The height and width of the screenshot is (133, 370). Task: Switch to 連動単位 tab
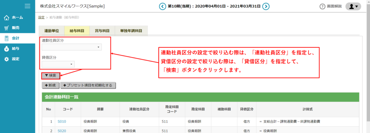pos(51,31)
